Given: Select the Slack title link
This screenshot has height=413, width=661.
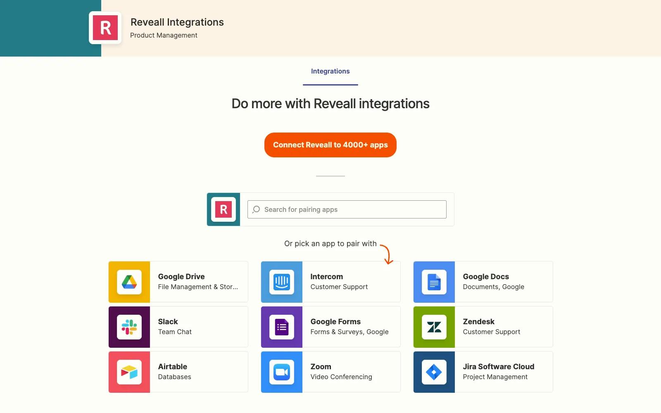Looking at the screenshot, I should [168, 322].
